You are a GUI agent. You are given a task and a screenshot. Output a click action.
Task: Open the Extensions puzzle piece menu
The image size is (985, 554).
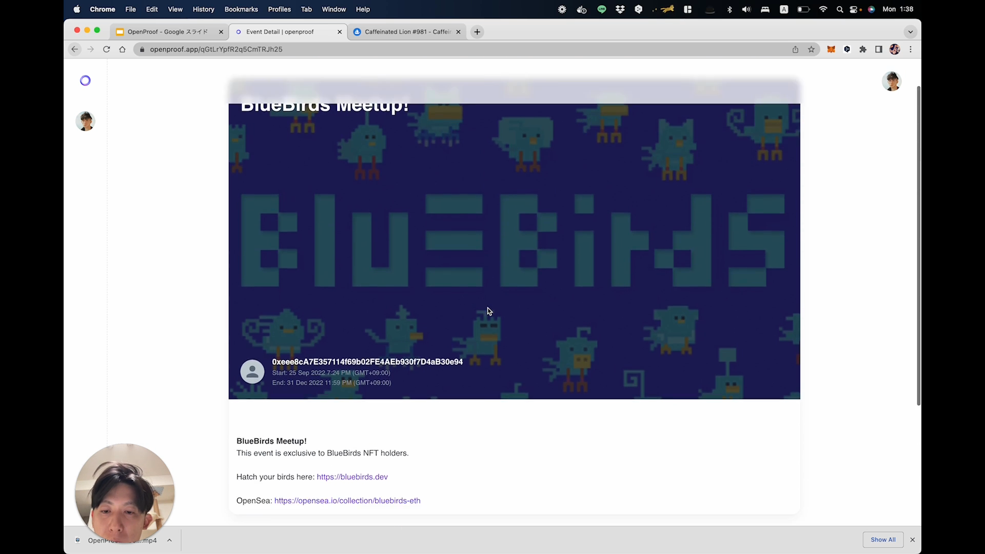[x=863, y=49]
